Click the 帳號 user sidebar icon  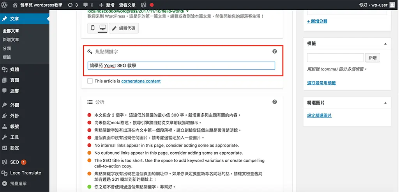(4, 127)
